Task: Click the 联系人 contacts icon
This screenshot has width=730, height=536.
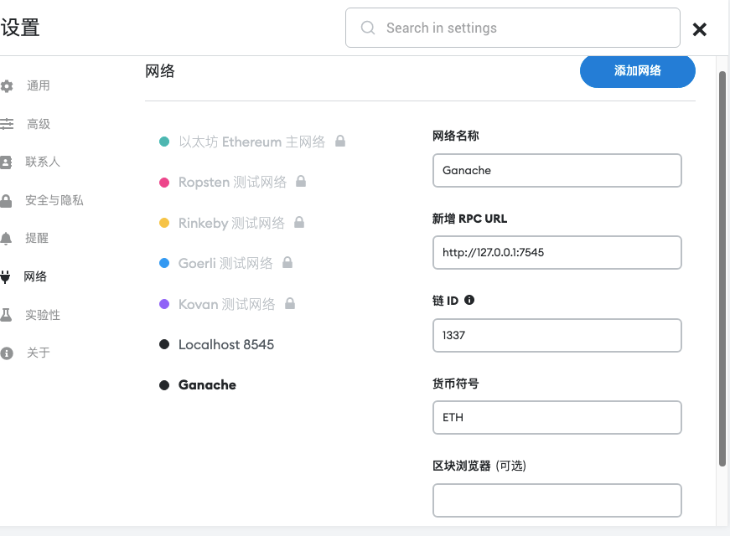Action: click(6, 162)
